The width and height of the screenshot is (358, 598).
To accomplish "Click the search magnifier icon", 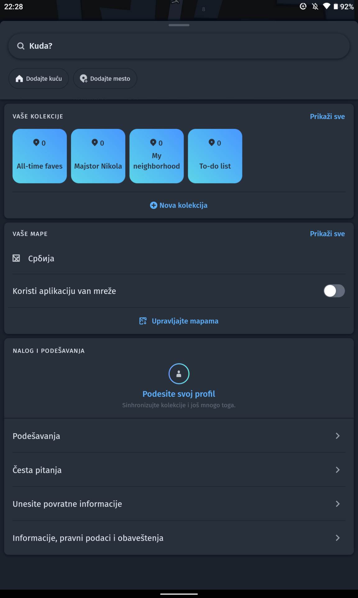I will 21,46.
